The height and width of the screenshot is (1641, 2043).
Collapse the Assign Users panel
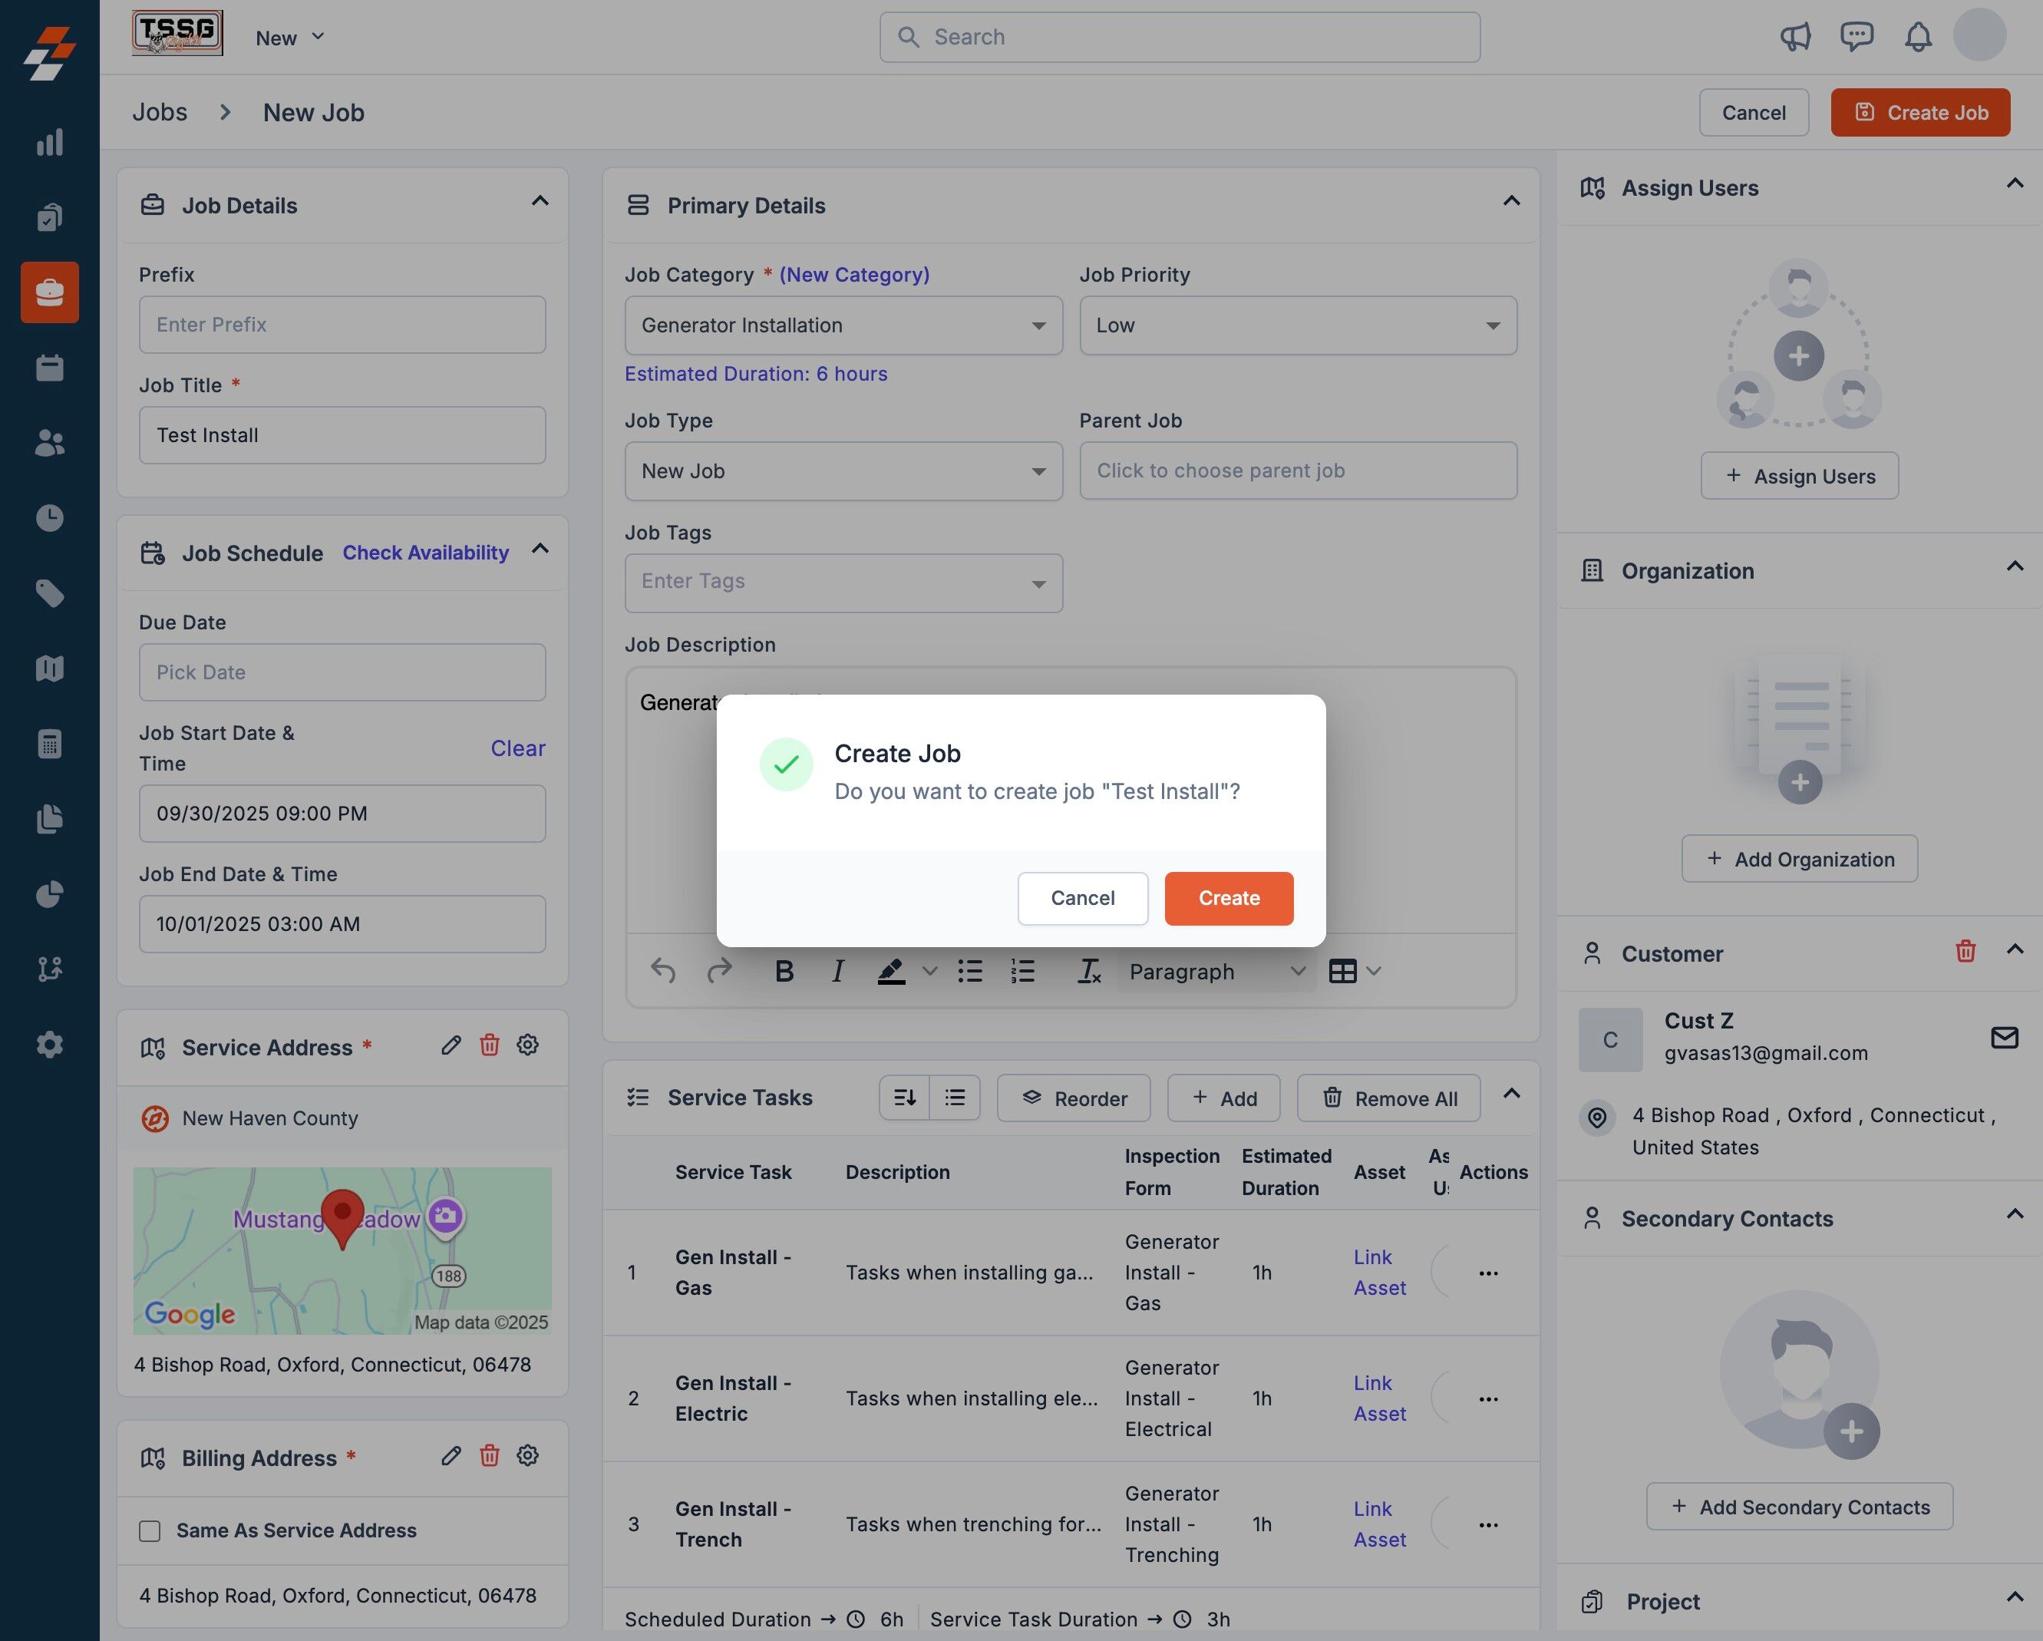[x=2015, y=183]
